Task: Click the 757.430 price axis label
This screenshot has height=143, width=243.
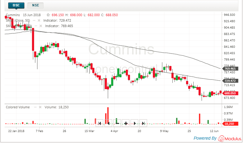Action: (x=229, y=72)
